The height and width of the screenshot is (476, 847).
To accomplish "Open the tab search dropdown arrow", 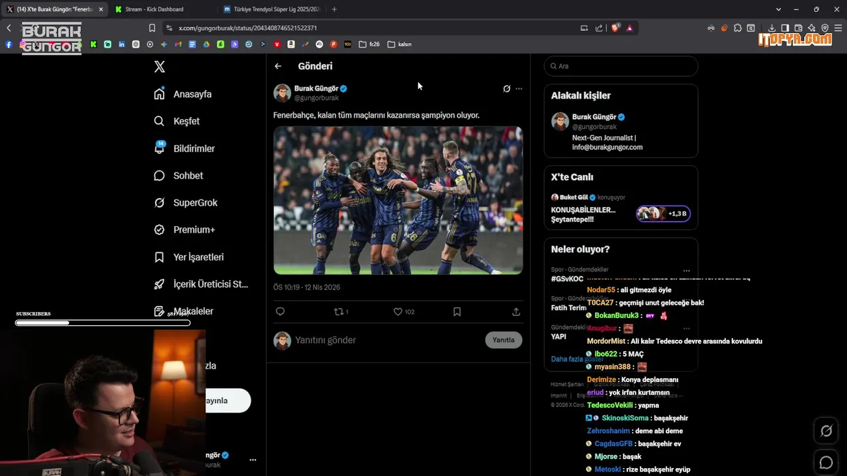I will (778, 9).
